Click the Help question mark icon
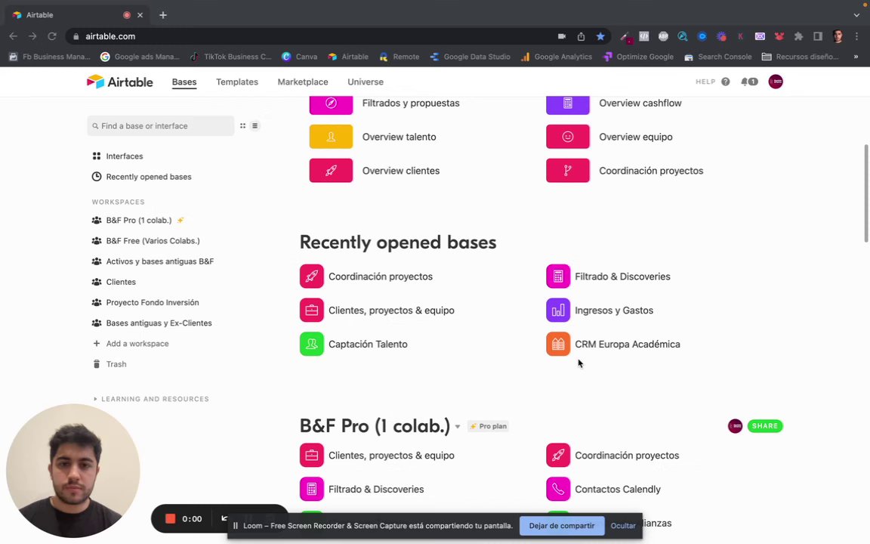This screenshot has height=544, width=870. point(725,82)
